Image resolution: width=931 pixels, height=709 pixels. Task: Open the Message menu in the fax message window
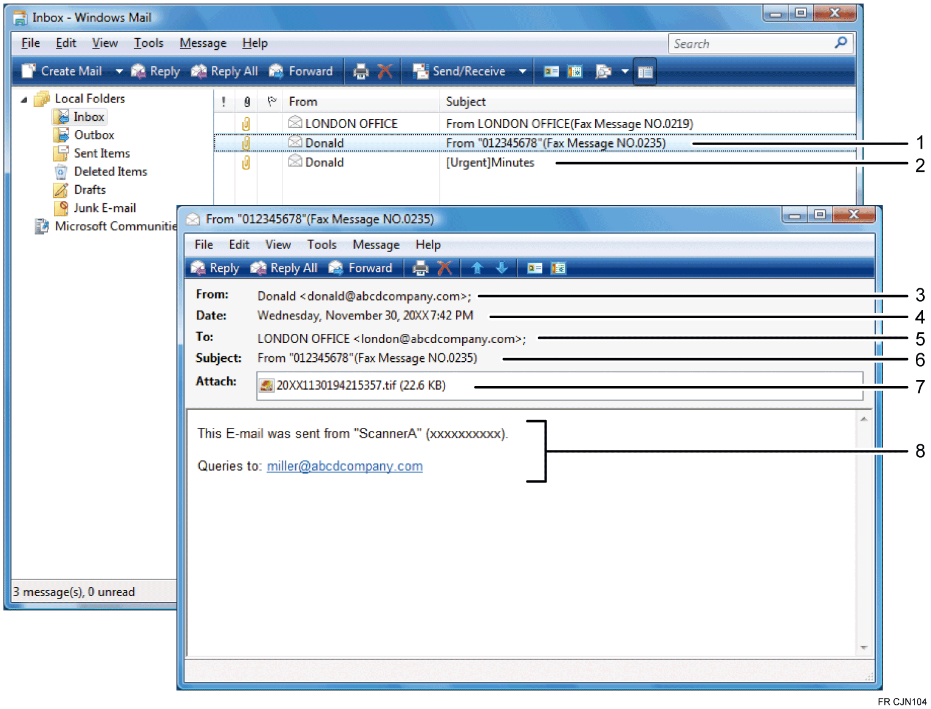tap(376, 245)
